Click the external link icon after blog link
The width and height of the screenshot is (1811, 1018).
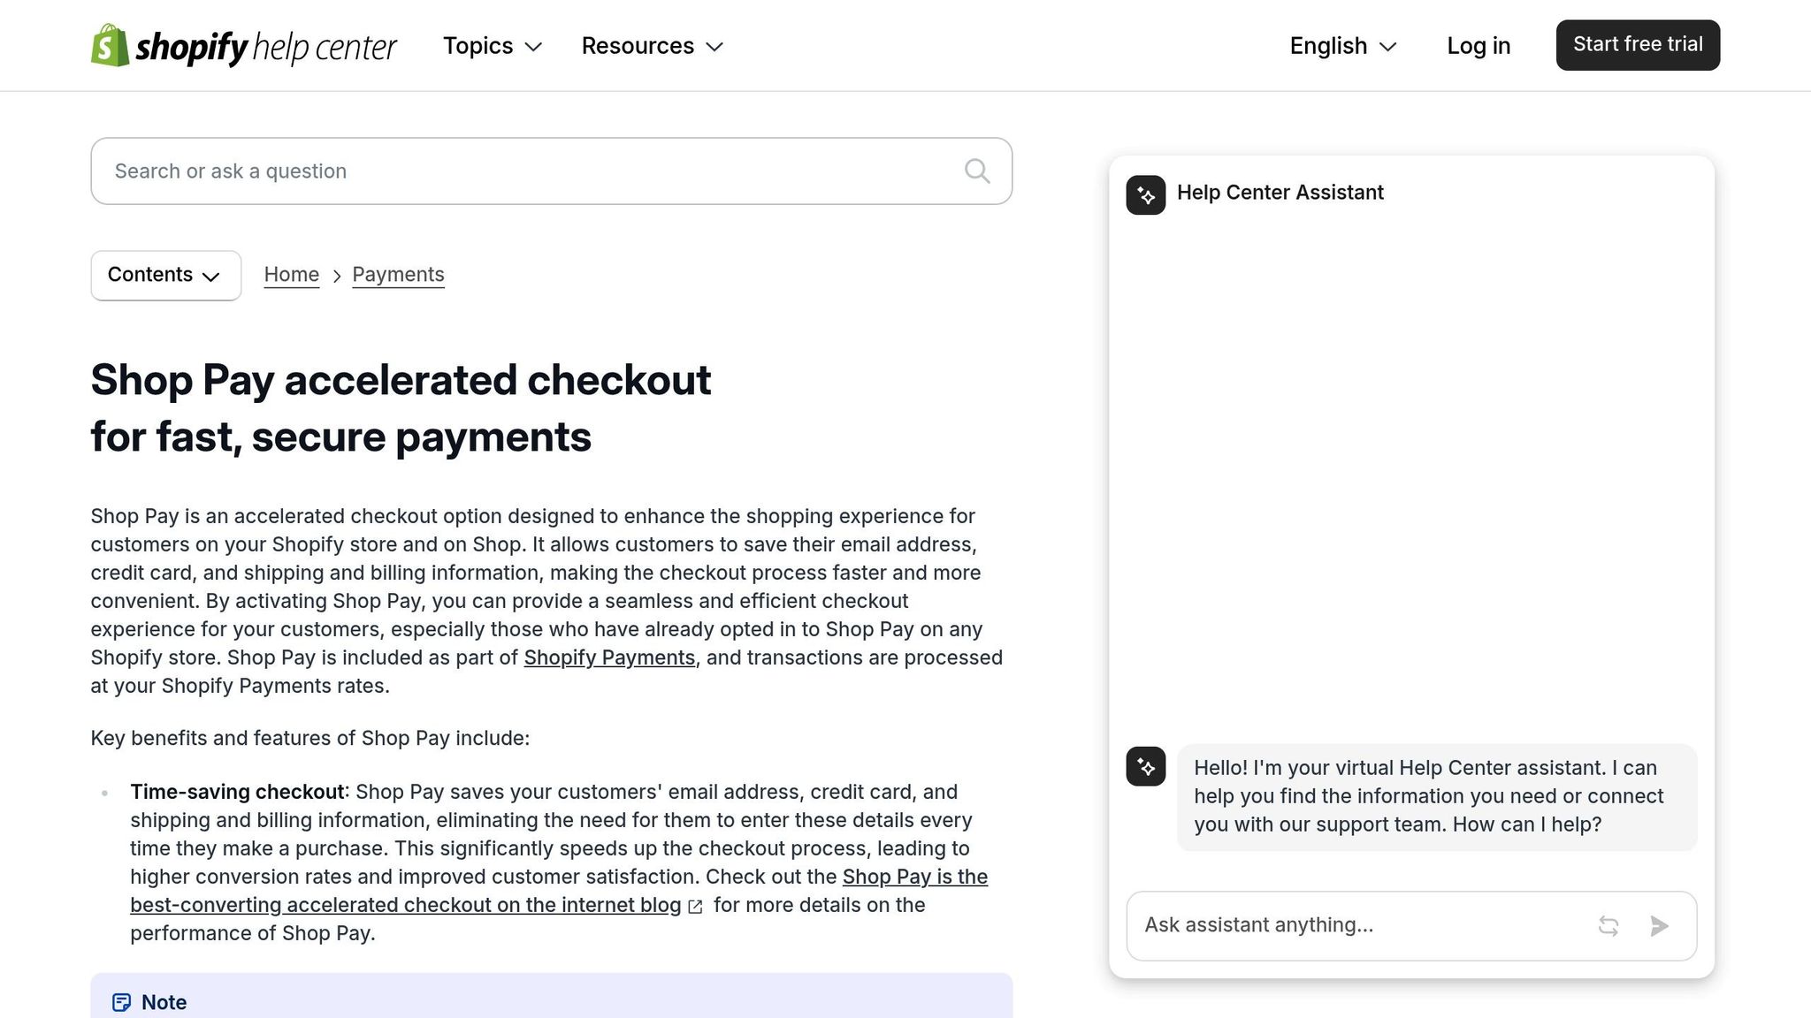point(695,907)
